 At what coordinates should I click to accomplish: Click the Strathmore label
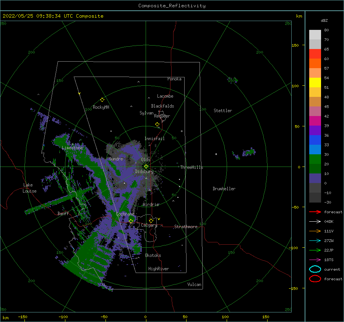(x=186, y=227)
